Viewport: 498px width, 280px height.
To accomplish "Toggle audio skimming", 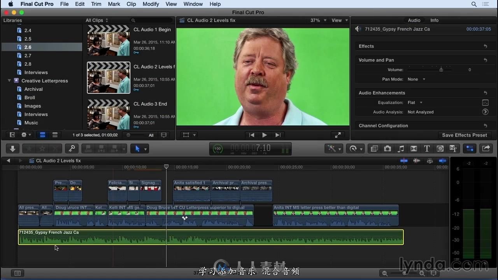I will pyautogui.click(x=417, y=161).
